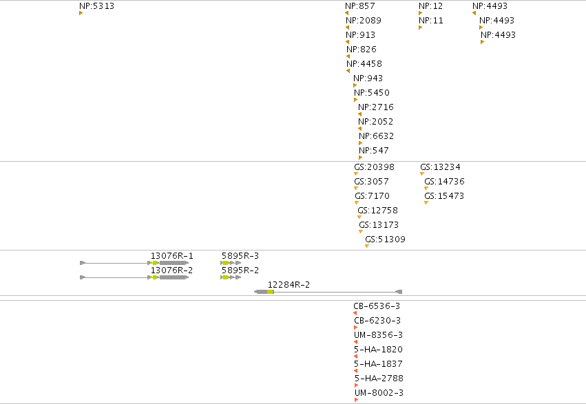
Task: Click the NP:2716 feature label
Action: coord(376,107)
